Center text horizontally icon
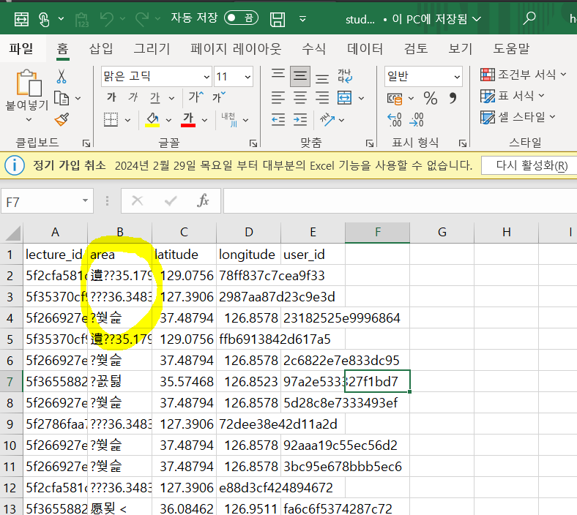 [x=300, y=98]
